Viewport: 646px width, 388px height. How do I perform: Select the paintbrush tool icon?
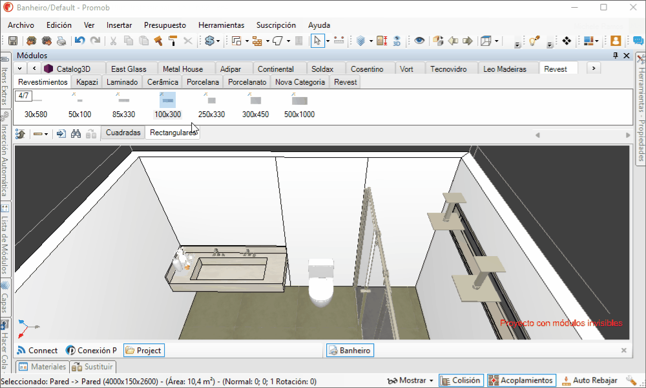158,41
